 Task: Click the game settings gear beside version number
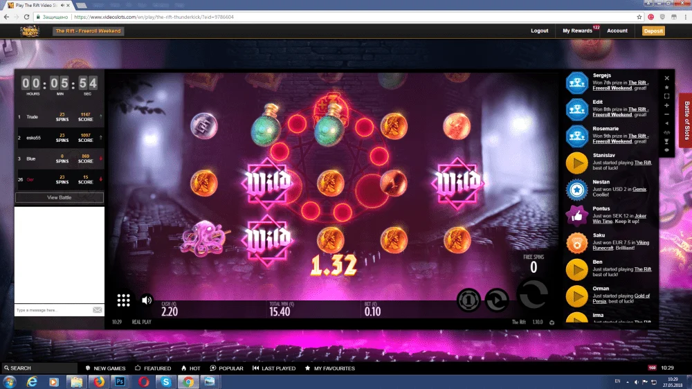pos(552,323)
